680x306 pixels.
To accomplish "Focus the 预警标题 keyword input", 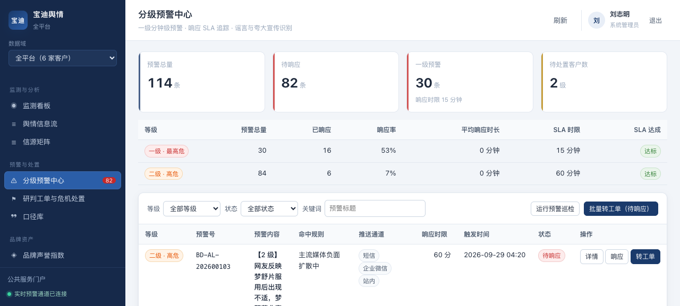I will pos(375,208).
